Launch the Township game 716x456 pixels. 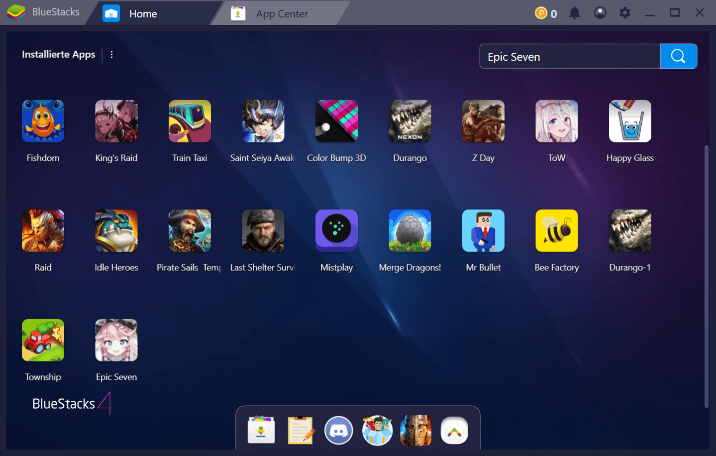pyautogui.click(x=43, y=340)
